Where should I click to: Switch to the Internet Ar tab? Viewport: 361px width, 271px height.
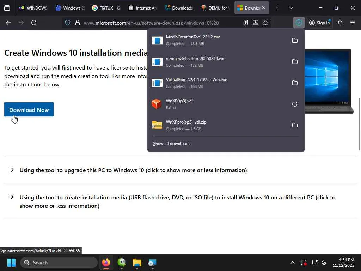(x=143, y=8)
